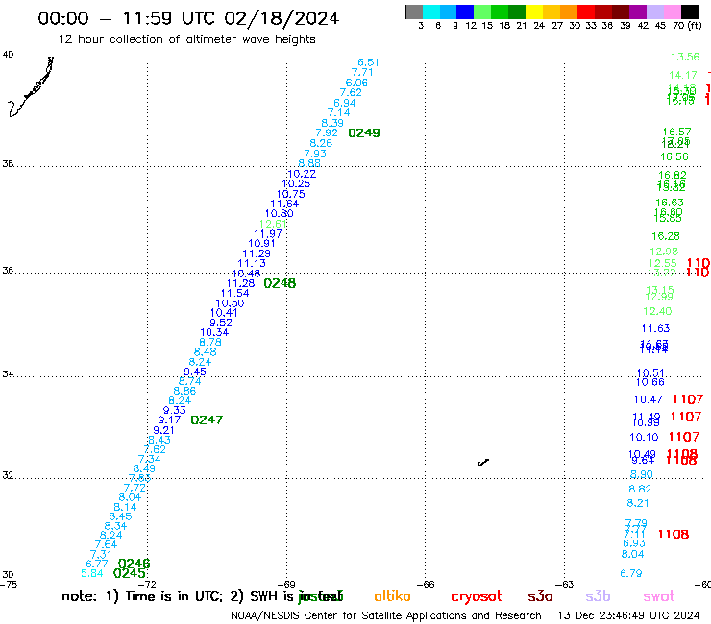Image resolution: width=711 pixels, height=624 pixels.
Task: Click the light green value 12.61
Action: click(274, 224)
